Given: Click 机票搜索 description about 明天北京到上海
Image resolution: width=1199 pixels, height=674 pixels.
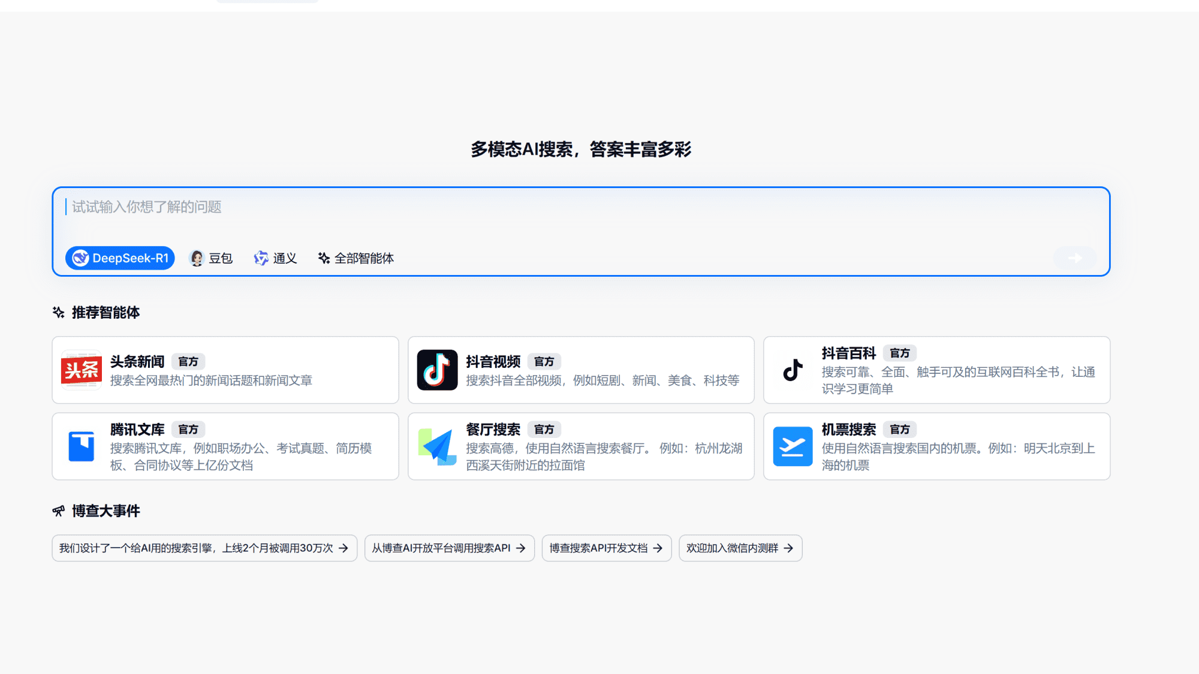Looking at the screenshot, I should (958, 457).
